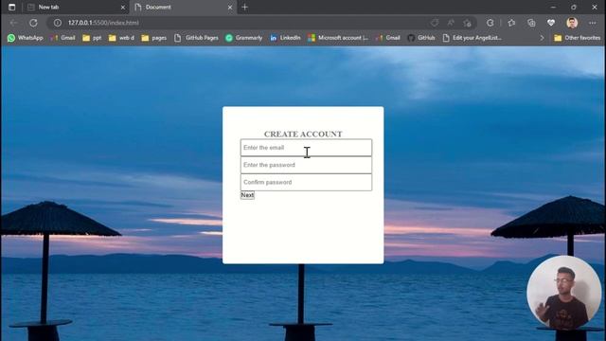Open the LinkedIn bookmark
Screen dimensions: 606x341
[x=285, y=38]
